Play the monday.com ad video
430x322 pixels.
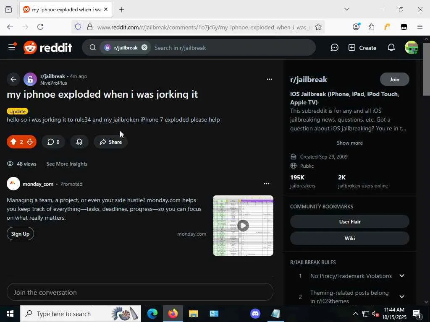pyautogui.click(x=243, y=226)
